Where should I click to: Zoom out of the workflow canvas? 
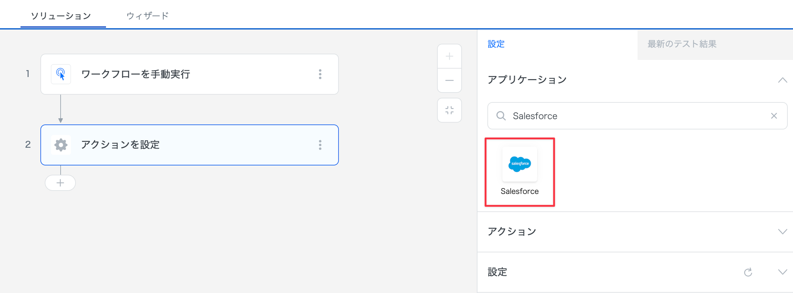pyautogui.click(x=449, y=80)
